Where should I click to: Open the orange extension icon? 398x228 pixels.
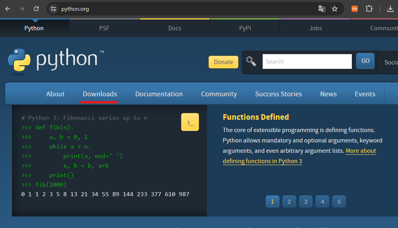point(355,9)
